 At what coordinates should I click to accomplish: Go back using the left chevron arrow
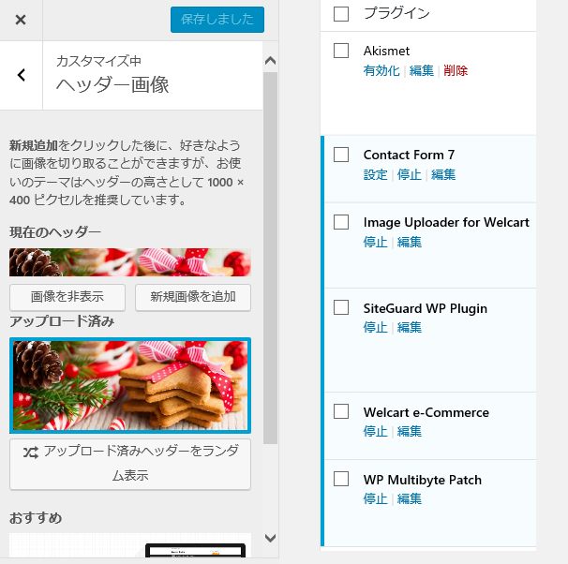click(22, 75)
